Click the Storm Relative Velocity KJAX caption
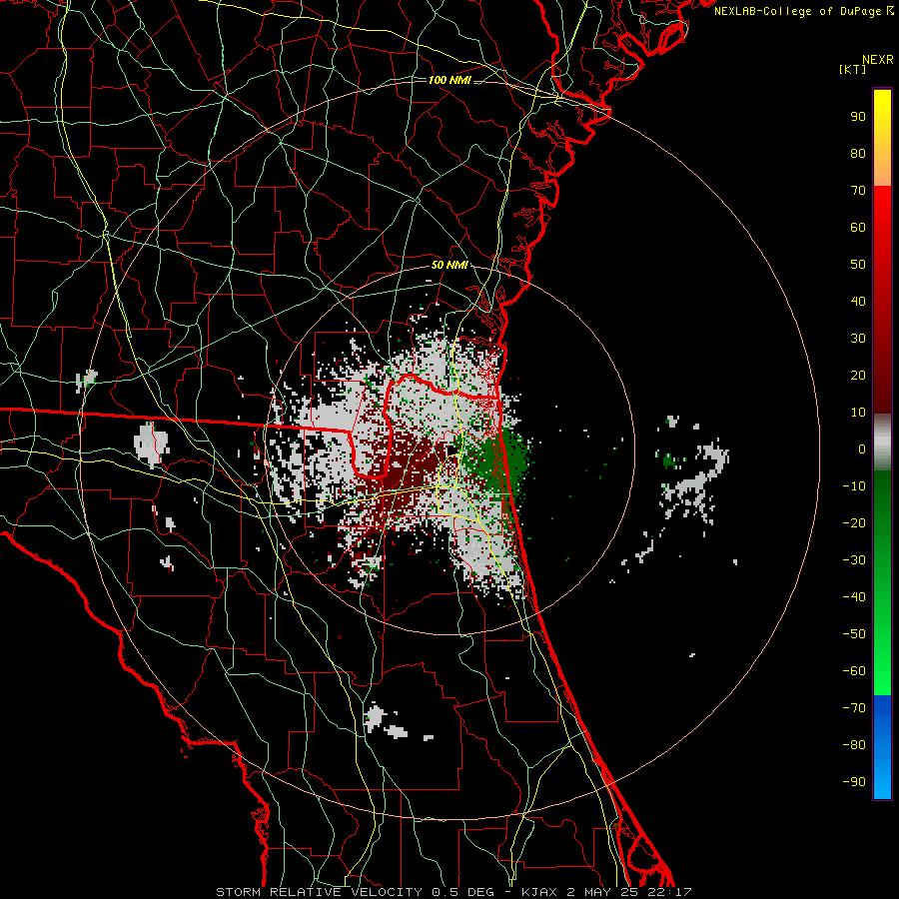 tap(453, 892)
